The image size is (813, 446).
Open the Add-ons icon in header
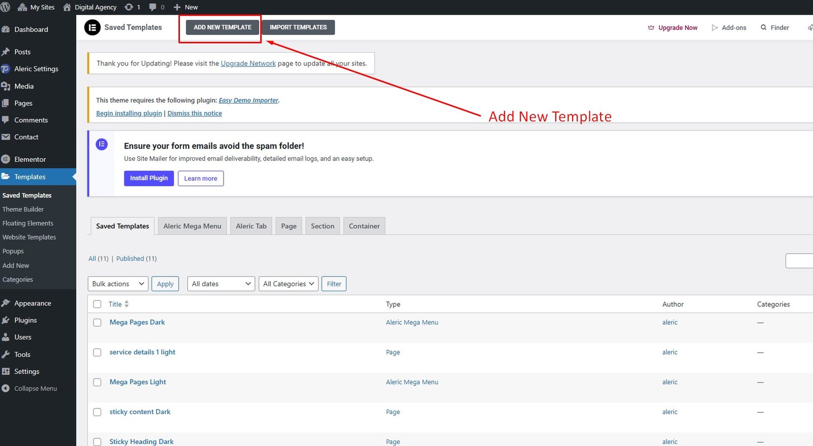tap(714, 27)
